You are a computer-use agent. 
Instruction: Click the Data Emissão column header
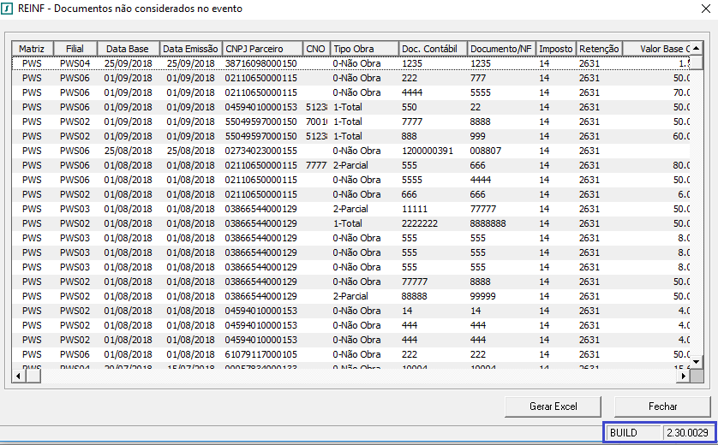click(x=190, y=49)
